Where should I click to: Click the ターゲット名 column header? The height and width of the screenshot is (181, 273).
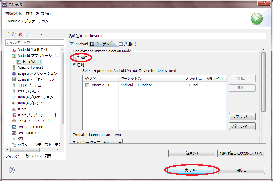click(151, 79)
